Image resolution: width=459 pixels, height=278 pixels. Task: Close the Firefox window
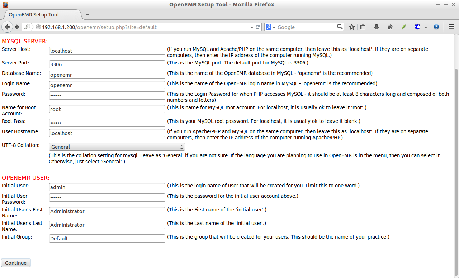pyautogui.click(x=453, y=4)
